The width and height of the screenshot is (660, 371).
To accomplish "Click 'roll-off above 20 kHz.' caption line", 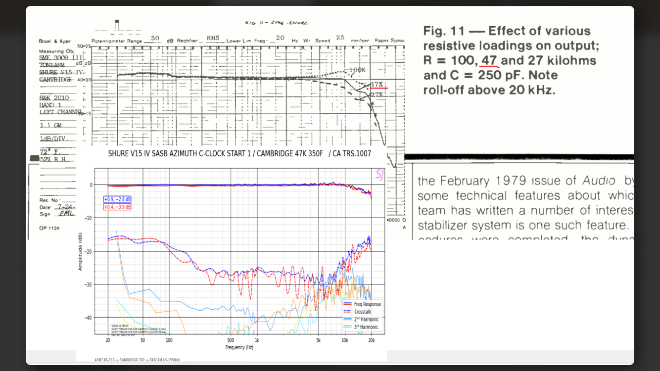I will [489, 90].
